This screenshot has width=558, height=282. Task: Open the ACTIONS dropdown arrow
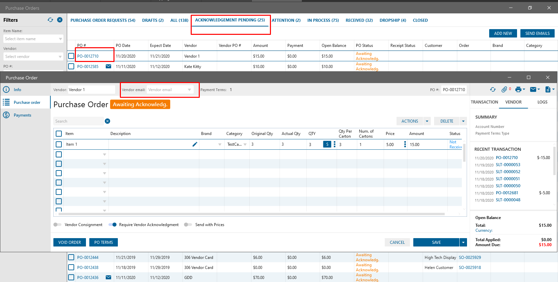pyautogui.click(x=427, y=121)
